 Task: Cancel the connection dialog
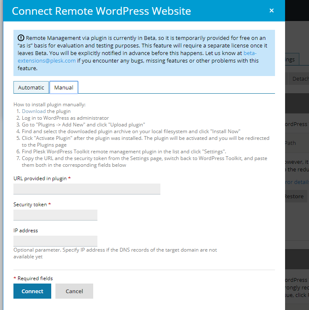(x=74, y=291)
